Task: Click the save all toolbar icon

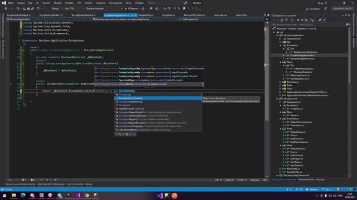Action: pyautogui.click(x=32, y=9)
